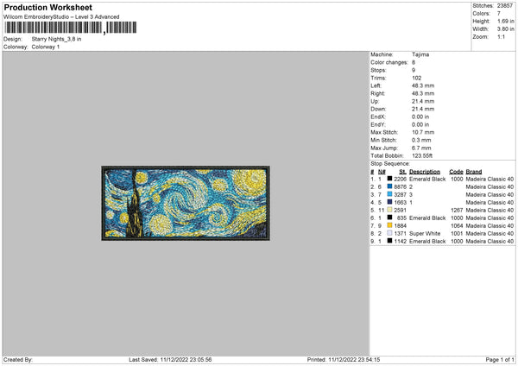This screenshot has width=518, height=366.
Task: Click the 'Stop Sequence:' heading
Action: coord(390,164)
